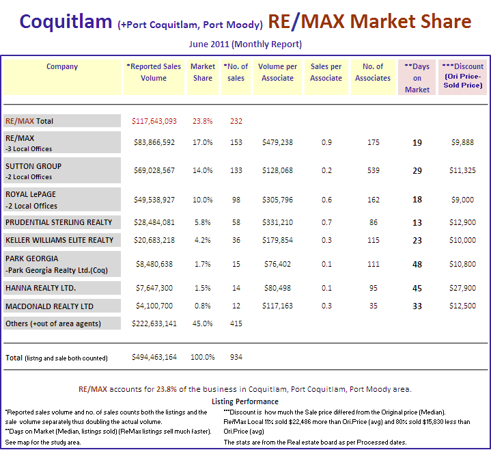The height and width of the screenshot is (450, 491).
Task: Select the Reported Sales Volume header
Action: [x=154, y=72]
